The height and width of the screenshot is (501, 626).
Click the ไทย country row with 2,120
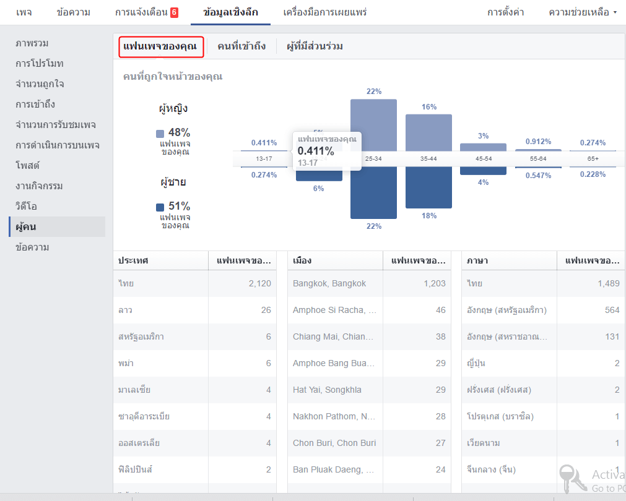pos(195,283)
